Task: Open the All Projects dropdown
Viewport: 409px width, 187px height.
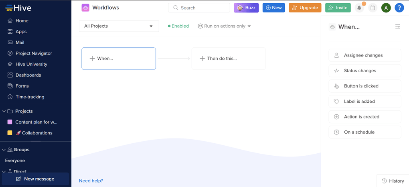Action: tap(119, 26)
